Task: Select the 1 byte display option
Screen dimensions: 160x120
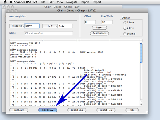Action: coord(125,23)
